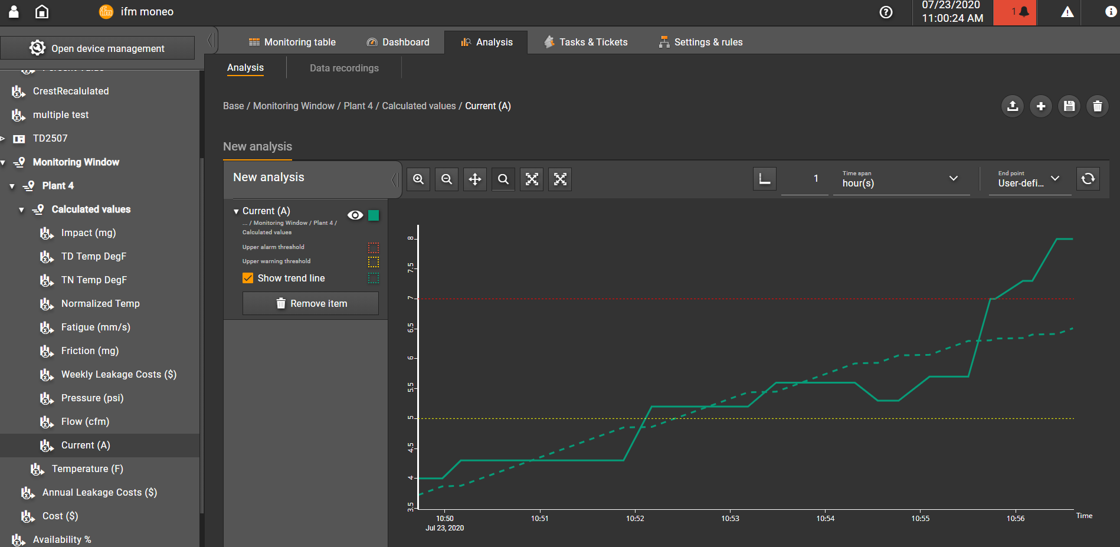1120x547 pixels.
Task: Select the pan/move chart tool
Action: 475,179
